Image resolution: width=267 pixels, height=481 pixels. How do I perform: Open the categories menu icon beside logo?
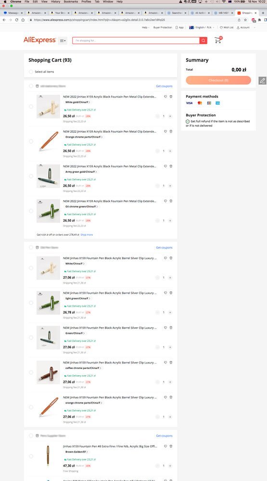pyautogui.click(x=63, y=40)
